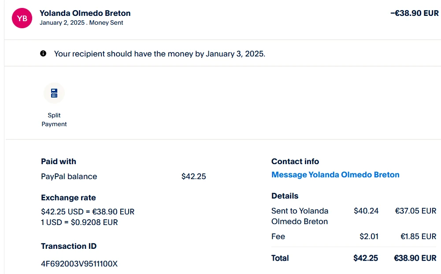This screenshot has width=441, height=274.
Task: Click the January 2, 2025 Money Sent line
Action: 82,23
